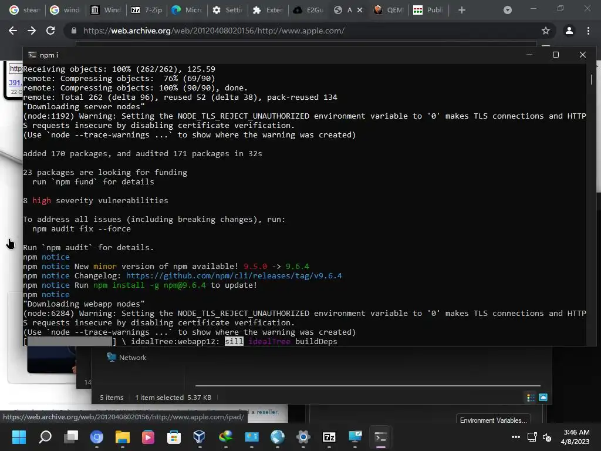The width and height of the screenshot is (601, 451).
Task: Switch to the 'Micr' Edge tab
Action: point(187,11)
